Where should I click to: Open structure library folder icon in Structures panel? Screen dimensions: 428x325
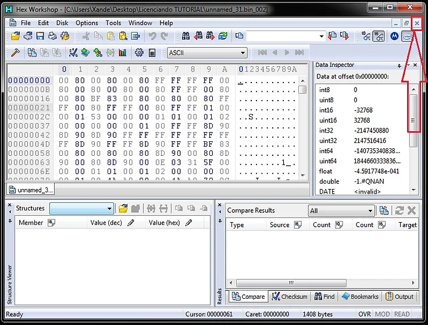123,209
